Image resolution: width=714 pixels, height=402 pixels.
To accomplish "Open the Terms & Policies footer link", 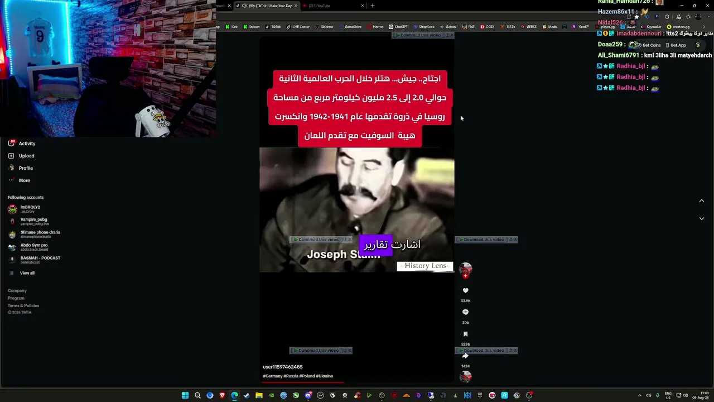I will tap(23, 305).
